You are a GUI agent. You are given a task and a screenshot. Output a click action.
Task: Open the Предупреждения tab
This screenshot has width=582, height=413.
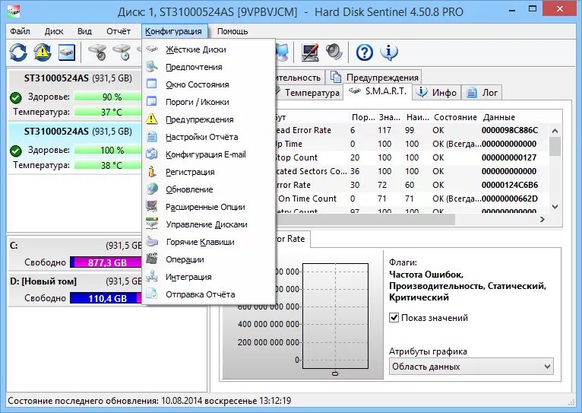pyautogui.click(x=375, y=78)
